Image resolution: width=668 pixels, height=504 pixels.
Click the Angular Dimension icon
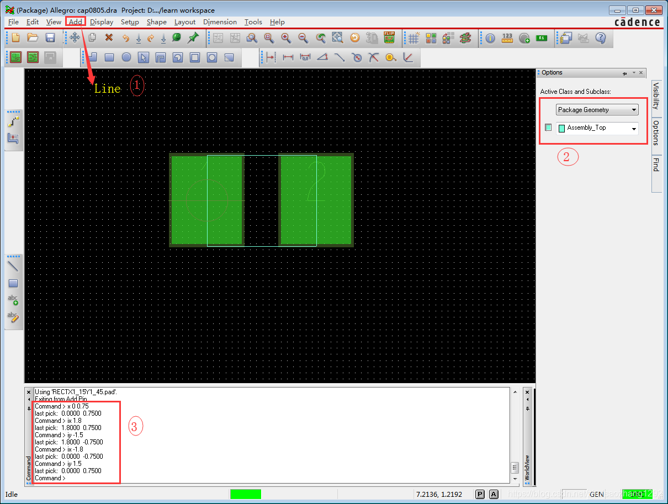pyautogui.click(x=322, y=57)
